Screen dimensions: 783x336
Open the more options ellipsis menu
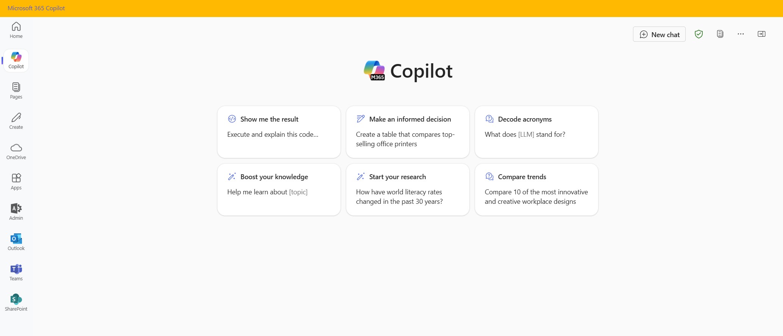point(741,34)
